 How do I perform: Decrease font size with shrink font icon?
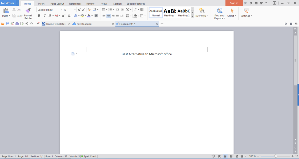pos(84,10)
